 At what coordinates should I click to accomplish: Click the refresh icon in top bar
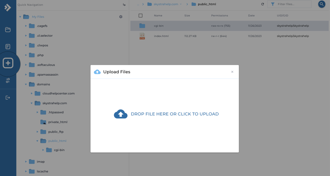(x=263, y=4)
